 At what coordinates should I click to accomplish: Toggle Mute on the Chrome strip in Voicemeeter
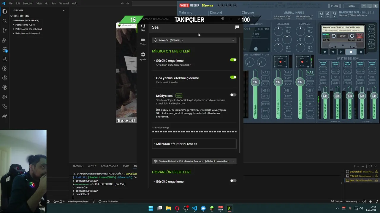click(x=265, y=116)
